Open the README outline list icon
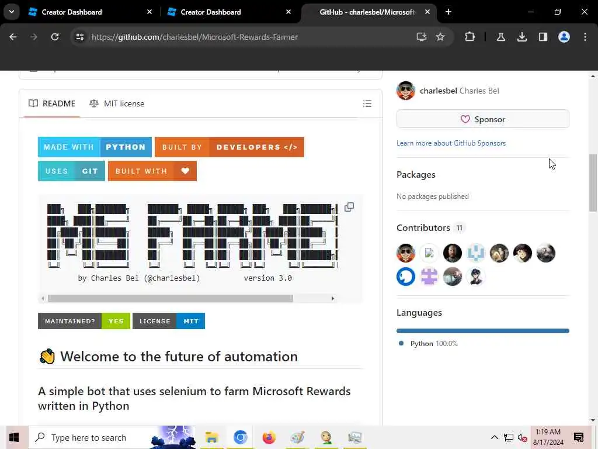The height and width of the screenshot is (449, 598). [367, 103]
